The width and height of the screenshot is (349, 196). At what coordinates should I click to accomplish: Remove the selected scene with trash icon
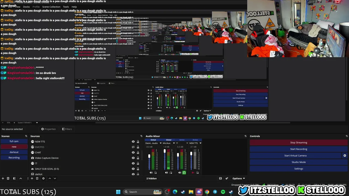(x=8, y=179)
